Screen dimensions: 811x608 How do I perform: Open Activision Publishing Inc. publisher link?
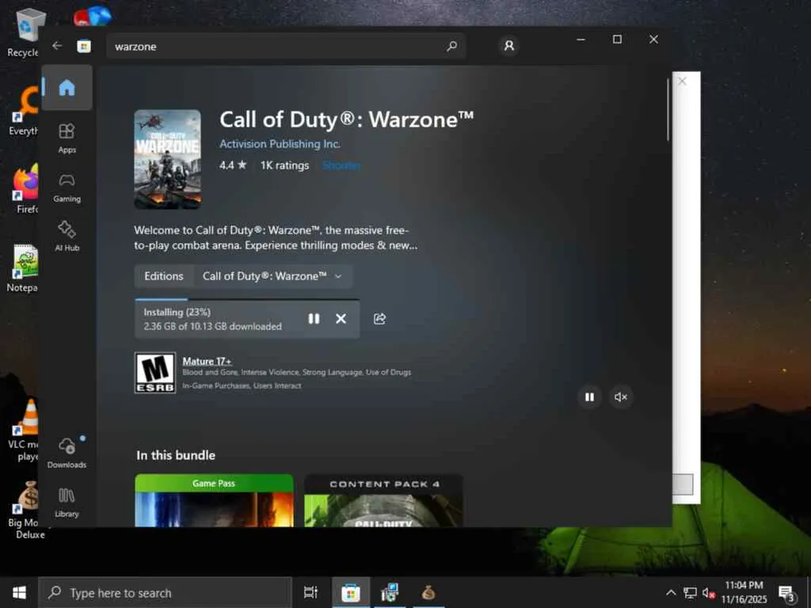point(280,144)
